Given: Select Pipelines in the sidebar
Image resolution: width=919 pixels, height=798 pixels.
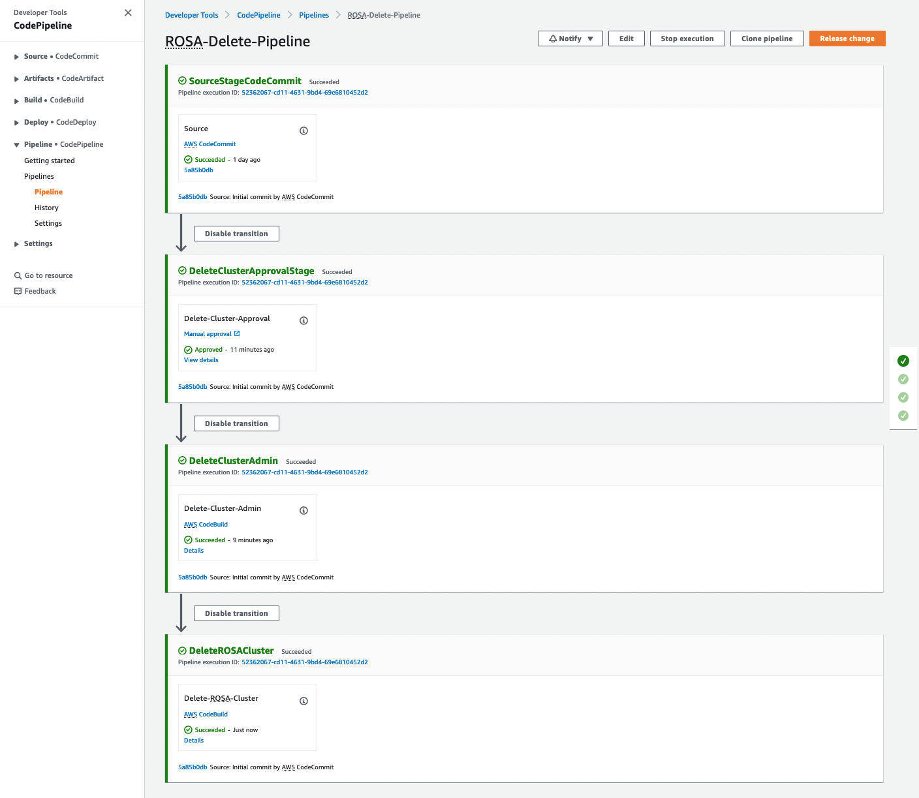Looking at the screenshot, I should click(x=39, y=176).
